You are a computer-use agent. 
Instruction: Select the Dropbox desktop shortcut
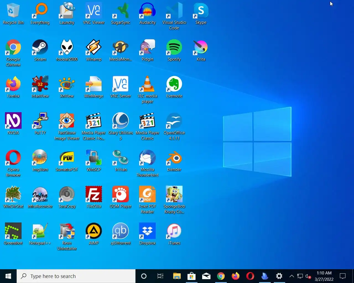click(147, 234)
